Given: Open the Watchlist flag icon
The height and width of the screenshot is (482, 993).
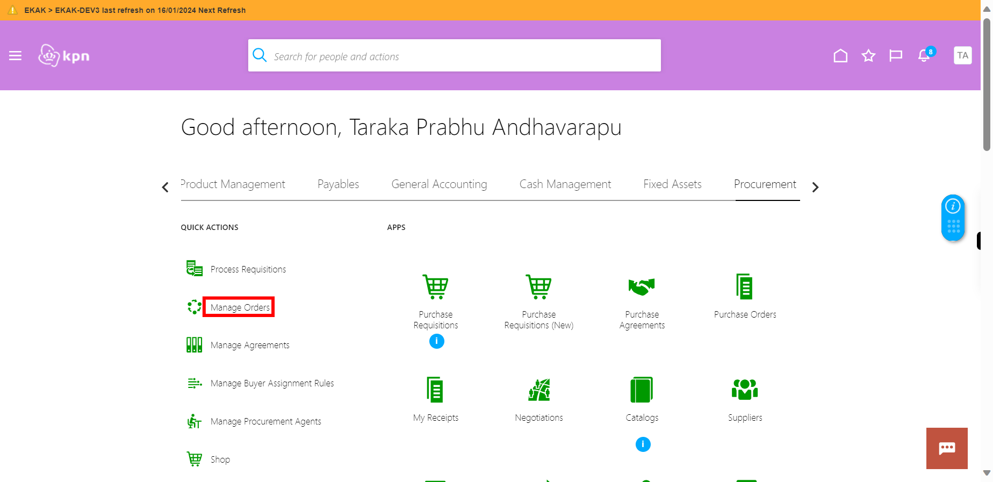Looking at the screenshot, I should coord(896,56).
